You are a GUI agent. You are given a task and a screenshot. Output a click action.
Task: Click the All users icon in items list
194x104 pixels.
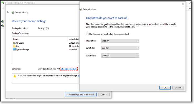click(14, 43)
